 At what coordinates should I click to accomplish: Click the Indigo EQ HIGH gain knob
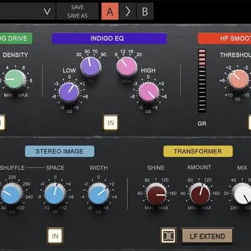tap(149, 92)
